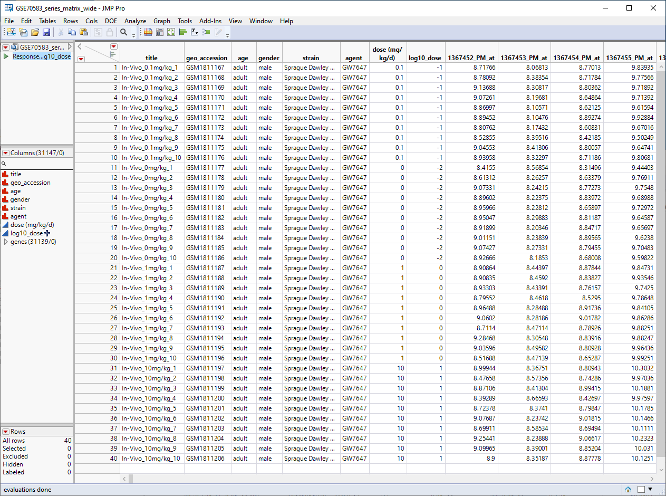Click the horizontal scrollbar's right arrow
The image size is (666, 496).
[x=652, y=479]
